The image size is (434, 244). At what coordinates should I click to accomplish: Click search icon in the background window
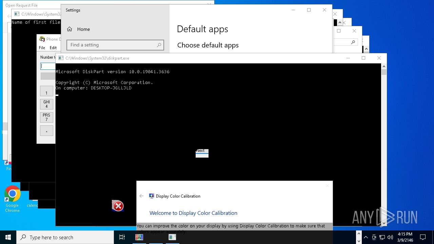click(x=353, y=42)
